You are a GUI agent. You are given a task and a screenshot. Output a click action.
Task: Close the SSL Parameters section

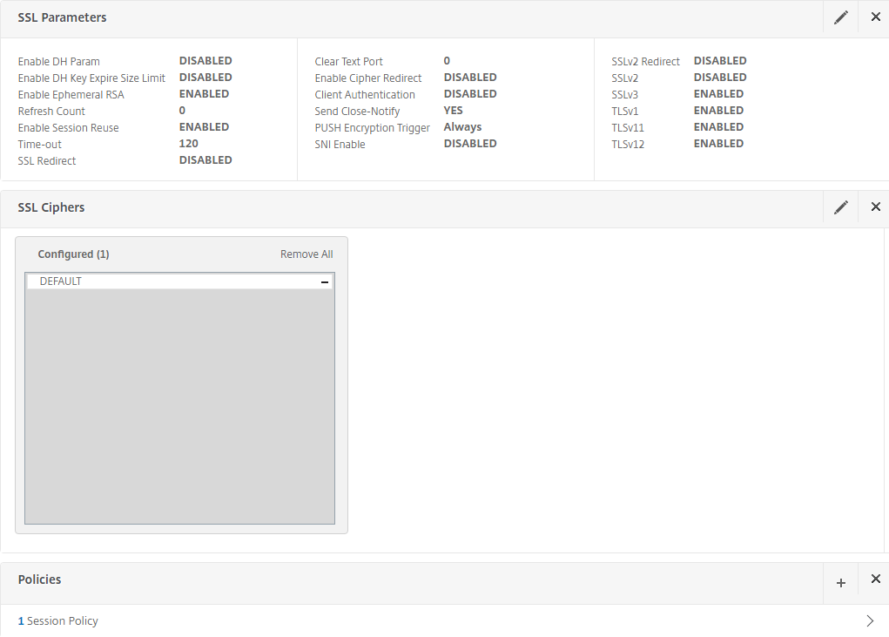875,17
